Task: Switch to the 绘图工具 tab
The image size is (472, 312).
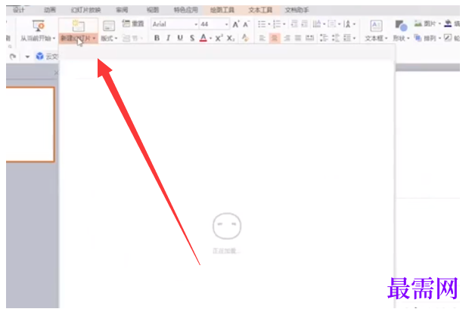Action: (222, 10)
